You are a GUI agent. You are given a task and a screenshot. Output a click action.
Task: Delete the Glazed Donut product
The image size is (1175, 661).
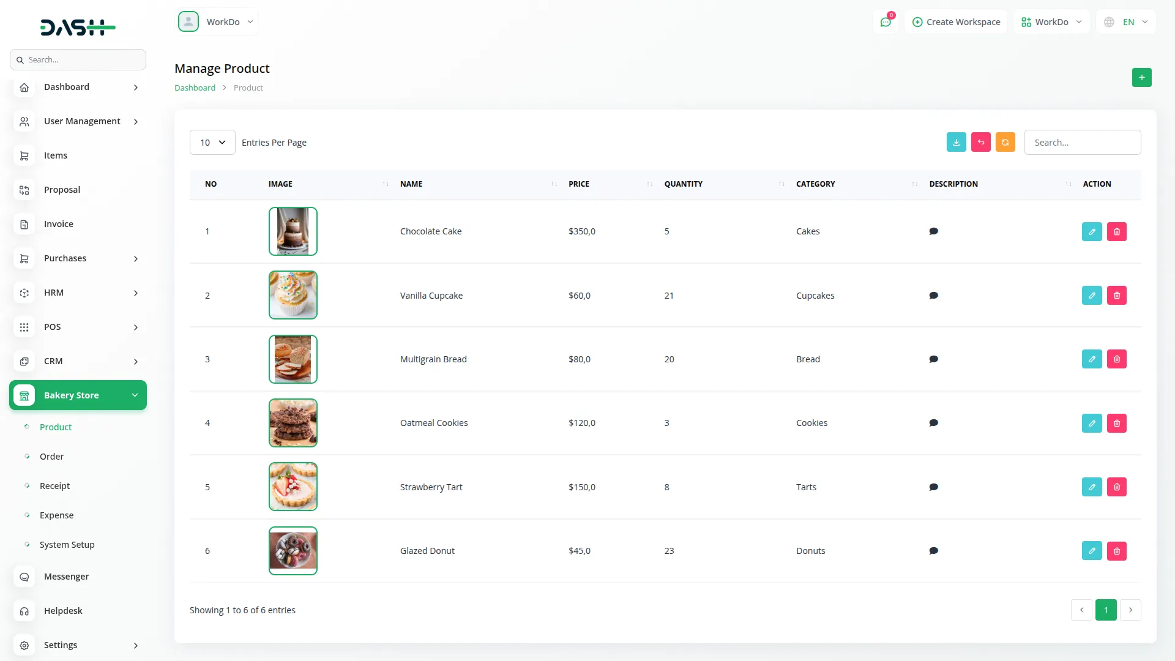[1116, 551]
